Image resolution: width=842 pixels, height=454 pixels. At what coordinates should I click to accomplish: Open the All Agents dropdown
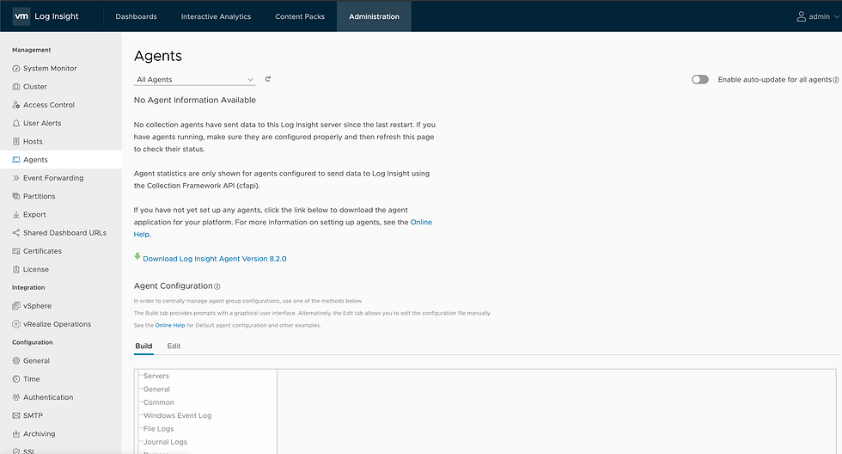tap(194, 79)
